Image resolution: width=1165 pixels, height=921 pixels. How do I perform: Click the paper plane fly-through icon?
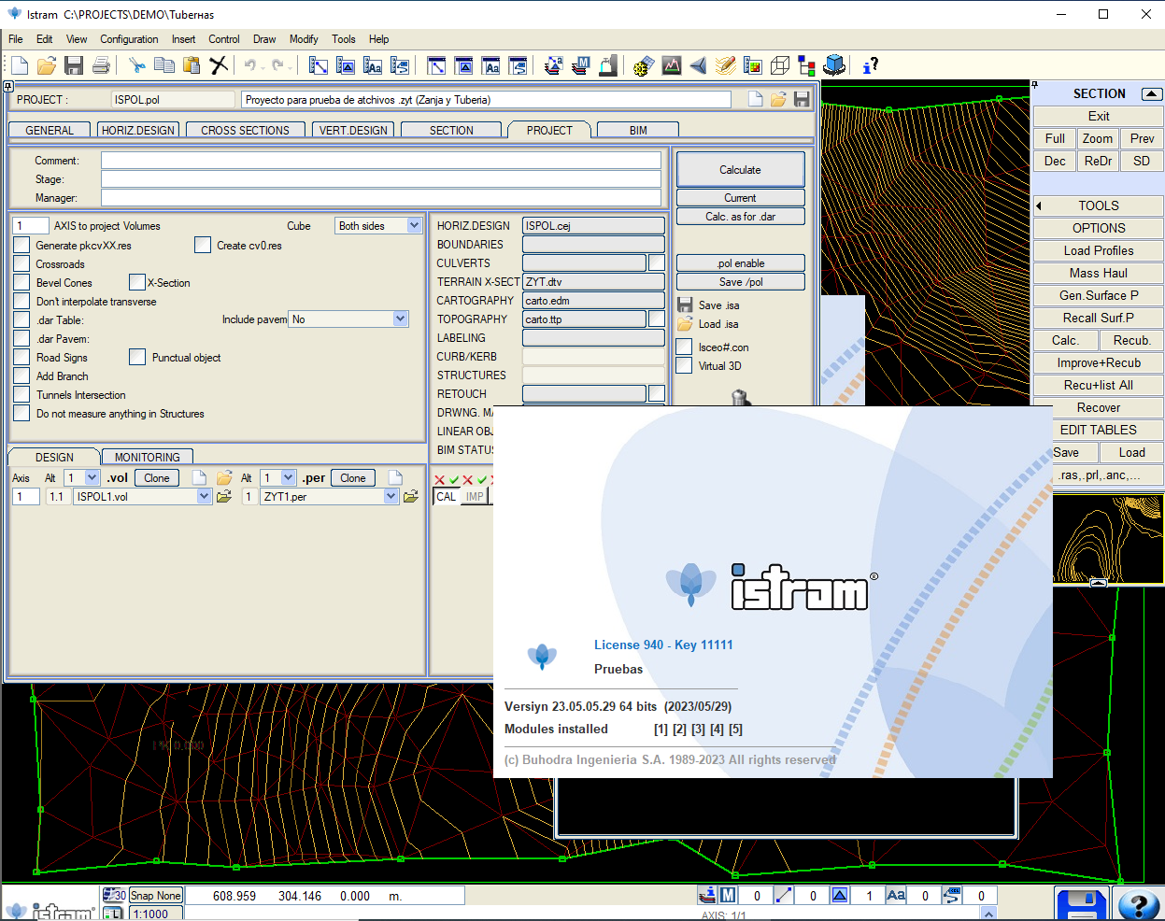coord(698,64)
